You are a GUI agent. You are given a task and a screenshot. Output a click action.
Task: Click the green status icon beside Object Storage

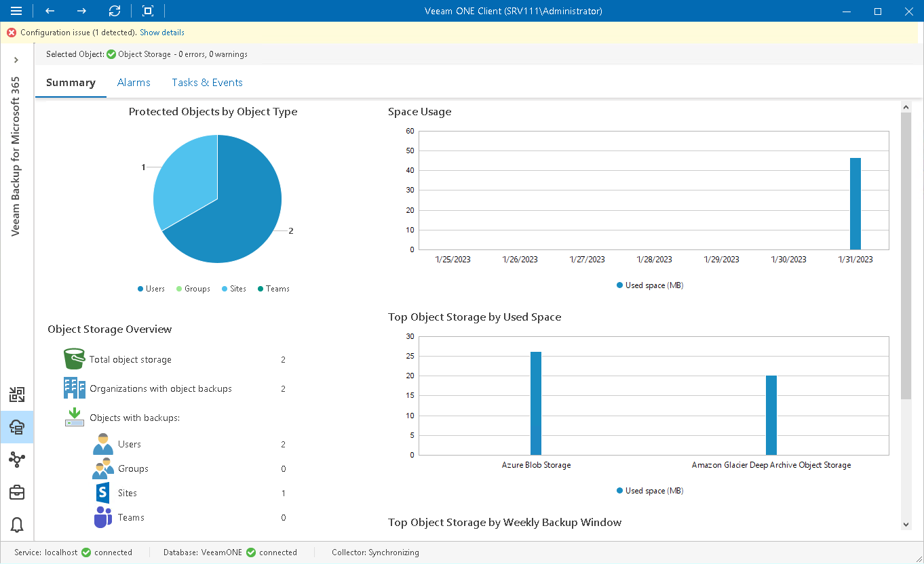click(111, 54)
